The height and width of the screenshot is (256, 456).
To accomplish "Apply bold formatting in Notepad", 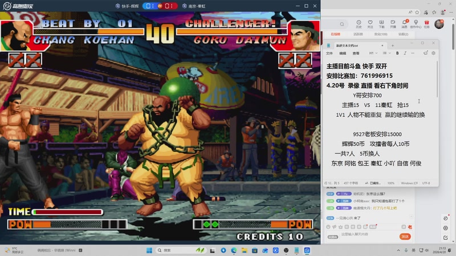I will click(x=397, y=53).
